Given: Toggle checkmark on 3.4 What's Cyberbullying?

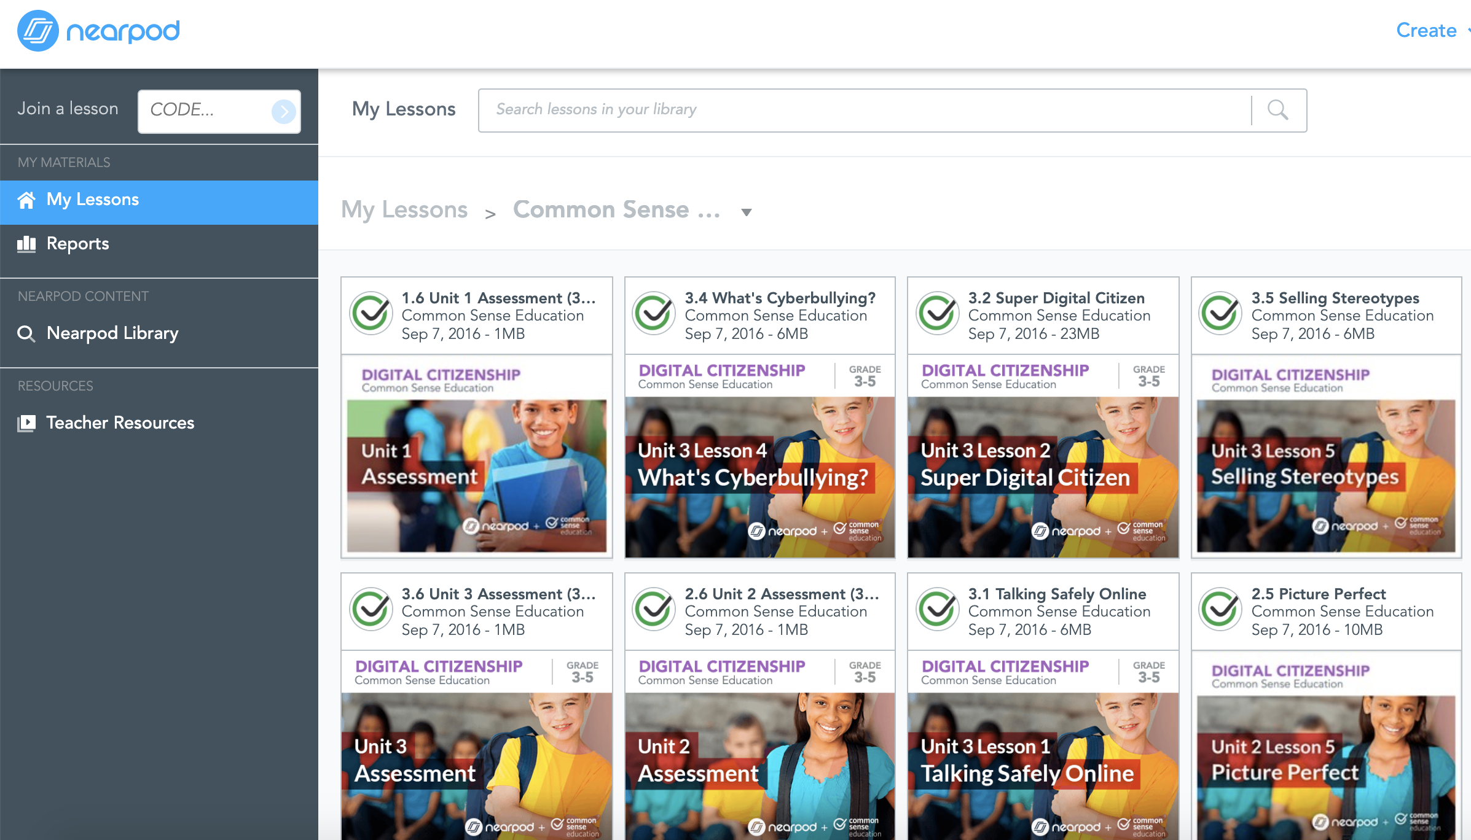Looking at the screenshot, I should pos(654,313).
